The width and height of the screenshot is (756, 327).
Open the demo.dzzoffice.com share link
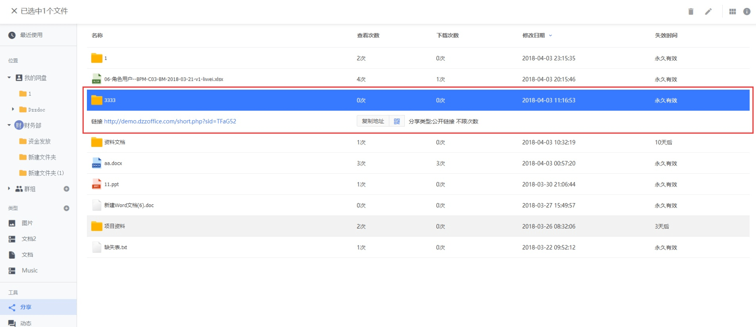[170, 121]
